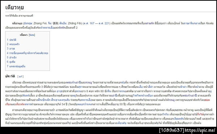Open the สีดำ link

(x=151, y=87)
